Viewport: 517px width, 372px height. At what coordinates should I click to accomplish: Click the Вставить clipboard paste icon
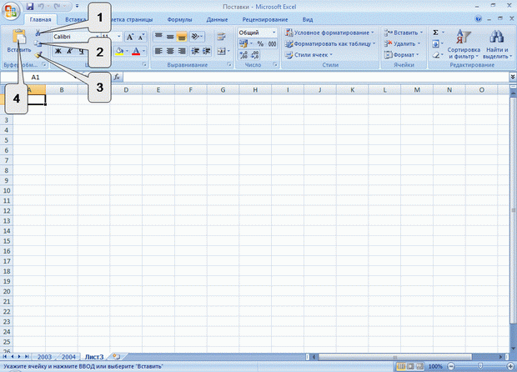coord(19,37)
